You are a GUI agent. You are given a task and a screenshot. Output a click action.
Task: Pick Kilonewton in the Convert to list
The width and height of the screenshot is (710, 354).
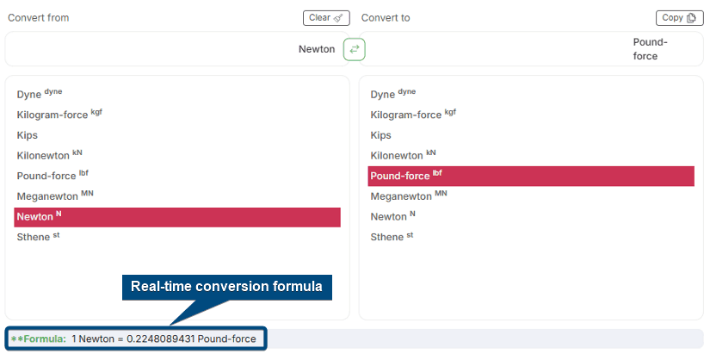pyautogui.click(x=404, y=156)
